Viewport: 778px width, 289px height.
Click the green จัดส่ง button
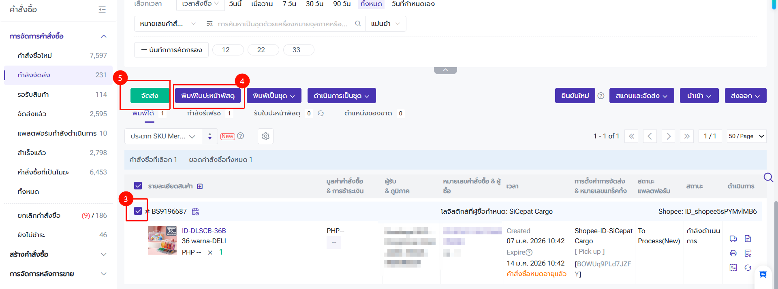[x=150, y=96]
